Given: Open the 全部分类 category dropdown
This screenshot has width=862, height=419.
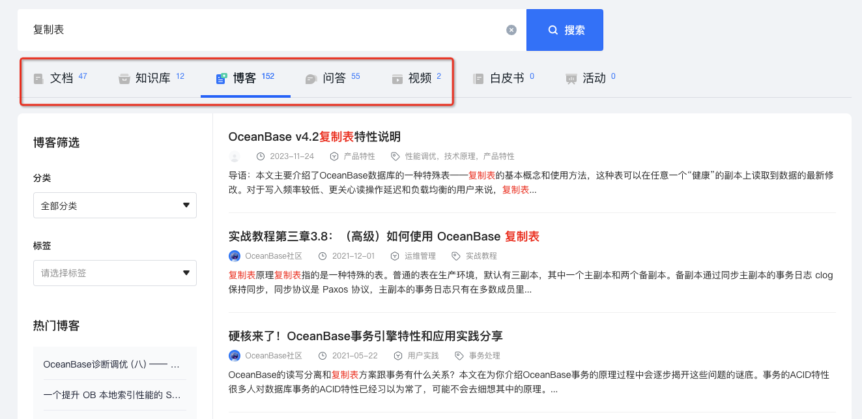Looking at the screenshot, I should click(x=115, y=205).
